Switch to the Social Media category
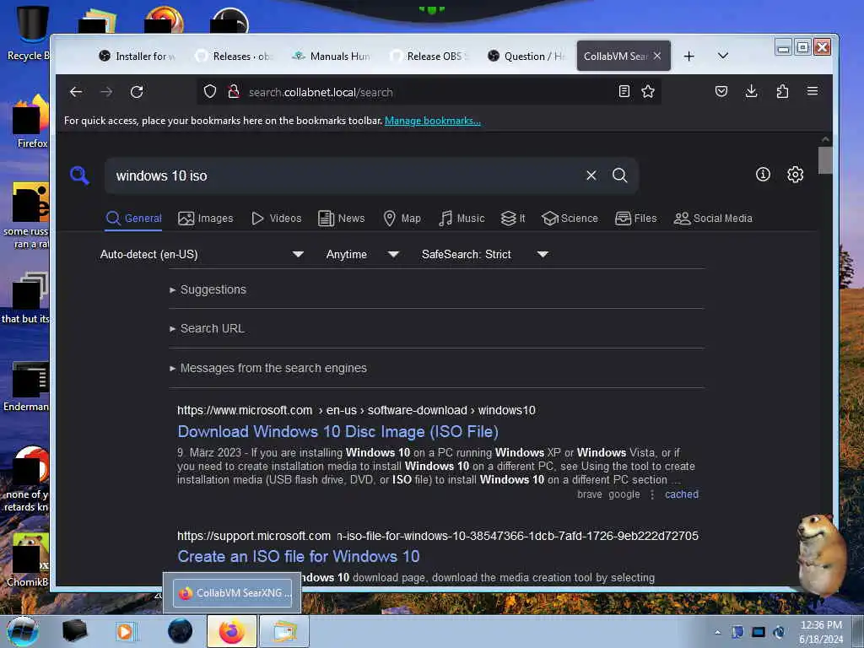The width and height of the screenshot is (864, 648). (713, 219)
